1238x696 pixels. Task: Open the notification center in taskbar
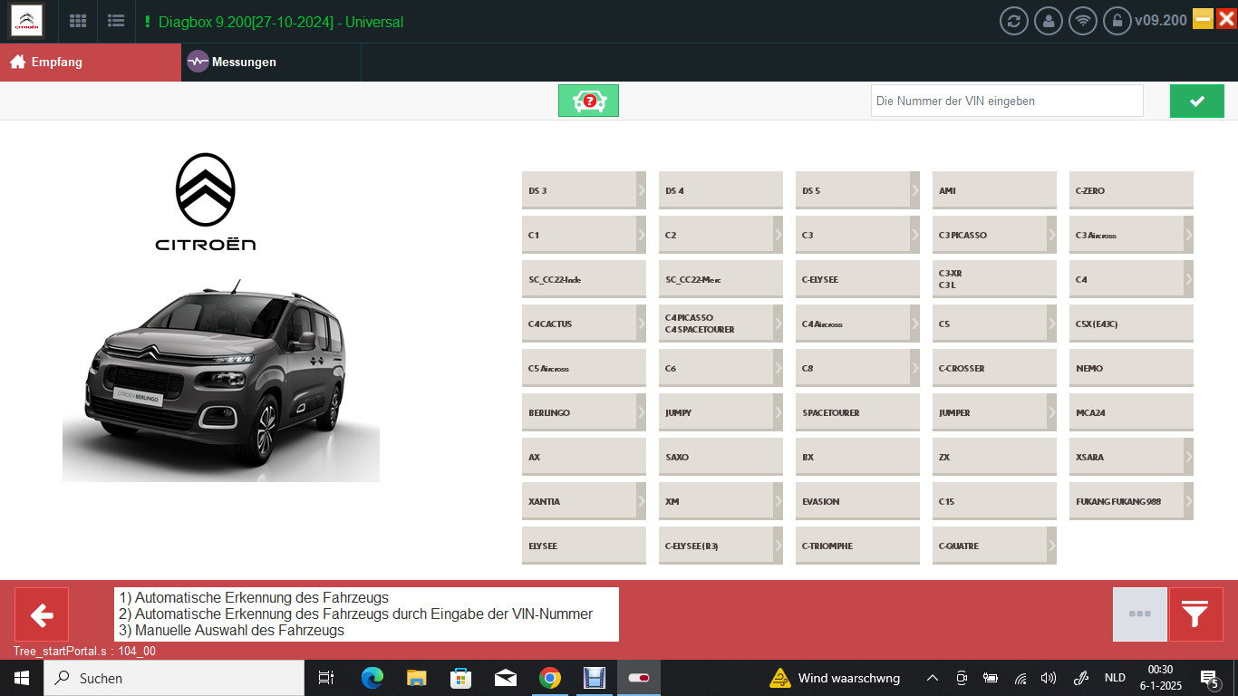pos(1209,678)
